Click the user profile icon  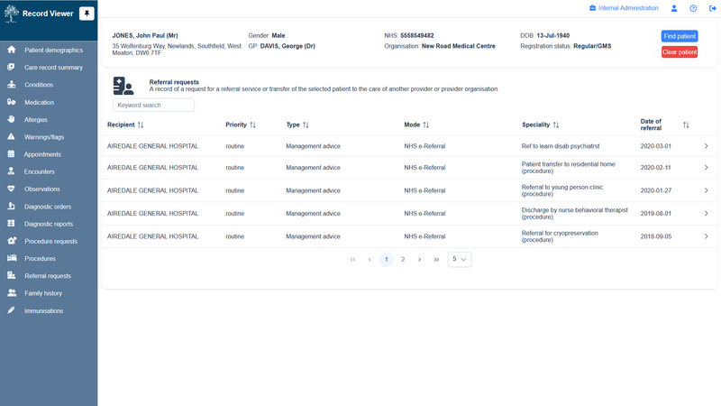674,8
